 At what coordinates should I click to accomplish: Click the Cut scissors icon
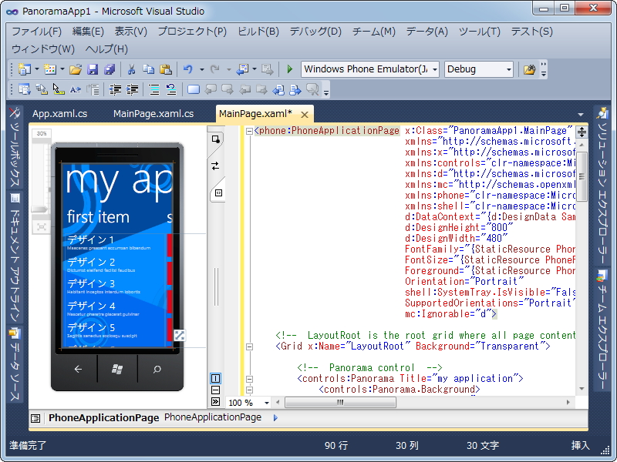pos(131,69)
